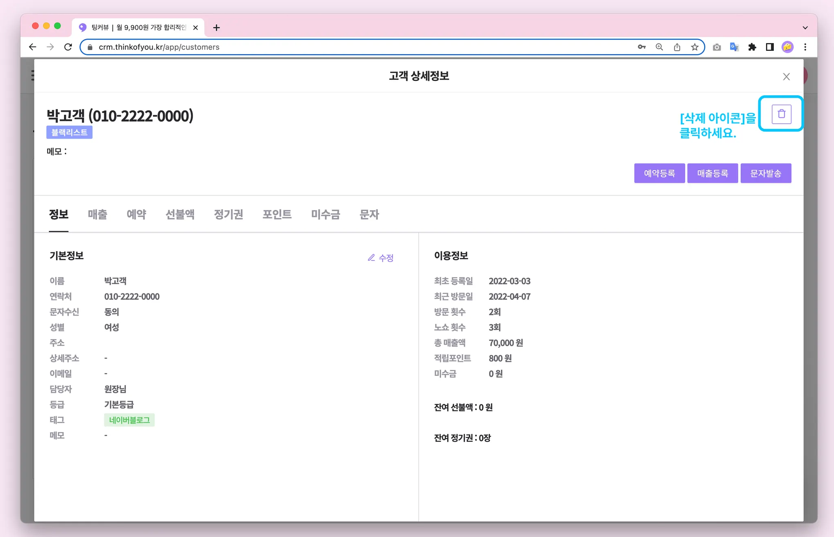Close the customer detail dialog
The width and height of the screenshot is (834, 537).
786,76
